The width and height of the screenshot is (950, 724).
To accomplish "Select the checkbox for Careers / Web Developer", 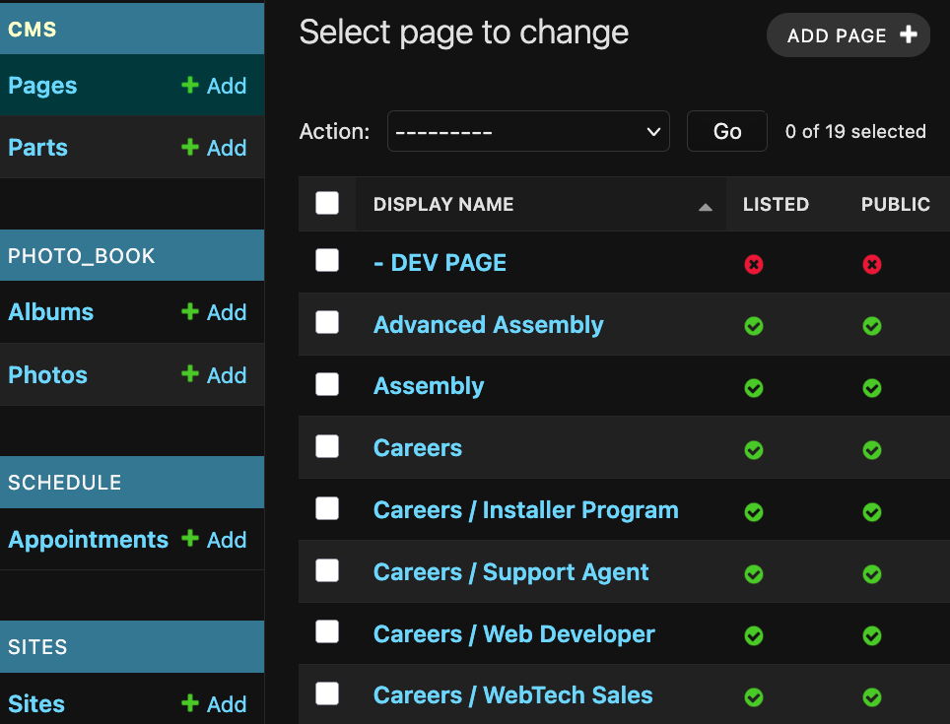I will coord(327,631).
